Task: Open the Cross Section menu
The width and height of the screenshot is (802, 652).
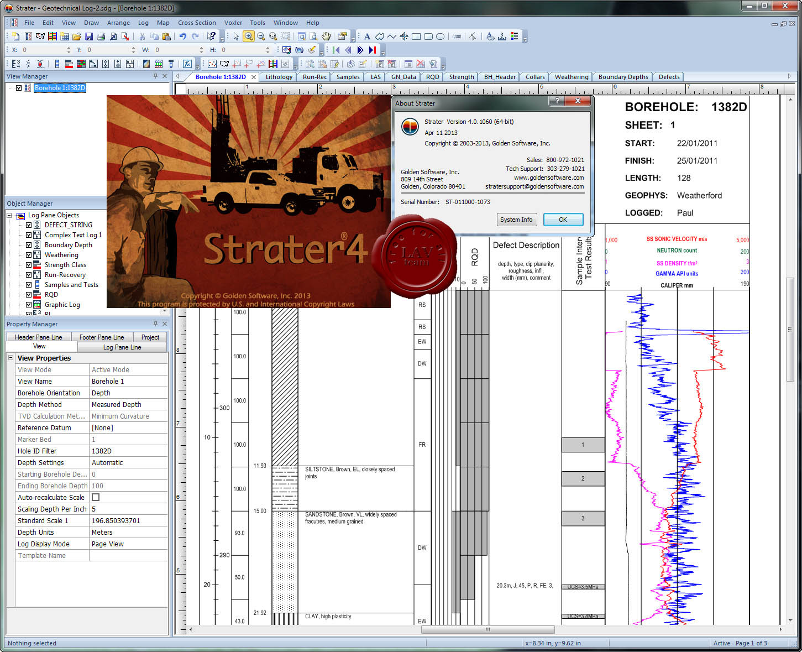Action: [197, 23]
